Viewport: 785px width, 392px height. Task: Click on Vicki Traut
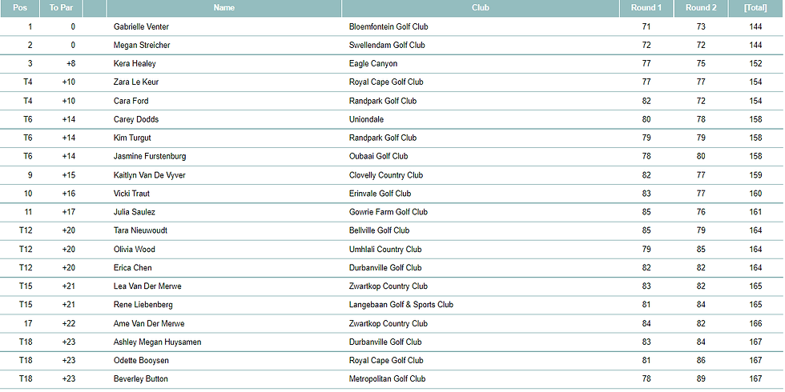coord(131,194)
